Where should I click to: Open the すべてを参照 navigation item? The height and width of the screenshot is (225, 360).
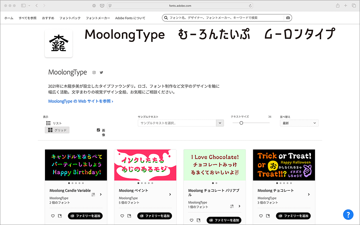point(28,18)
